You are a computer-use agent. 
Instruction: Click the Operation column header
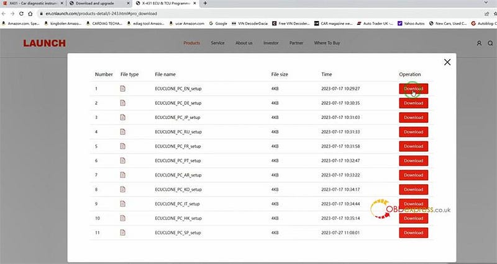[410, 74]
